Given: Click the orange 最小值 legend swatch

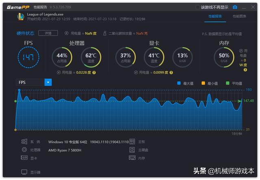Looking at the screenshot, I should coord(203,83).
